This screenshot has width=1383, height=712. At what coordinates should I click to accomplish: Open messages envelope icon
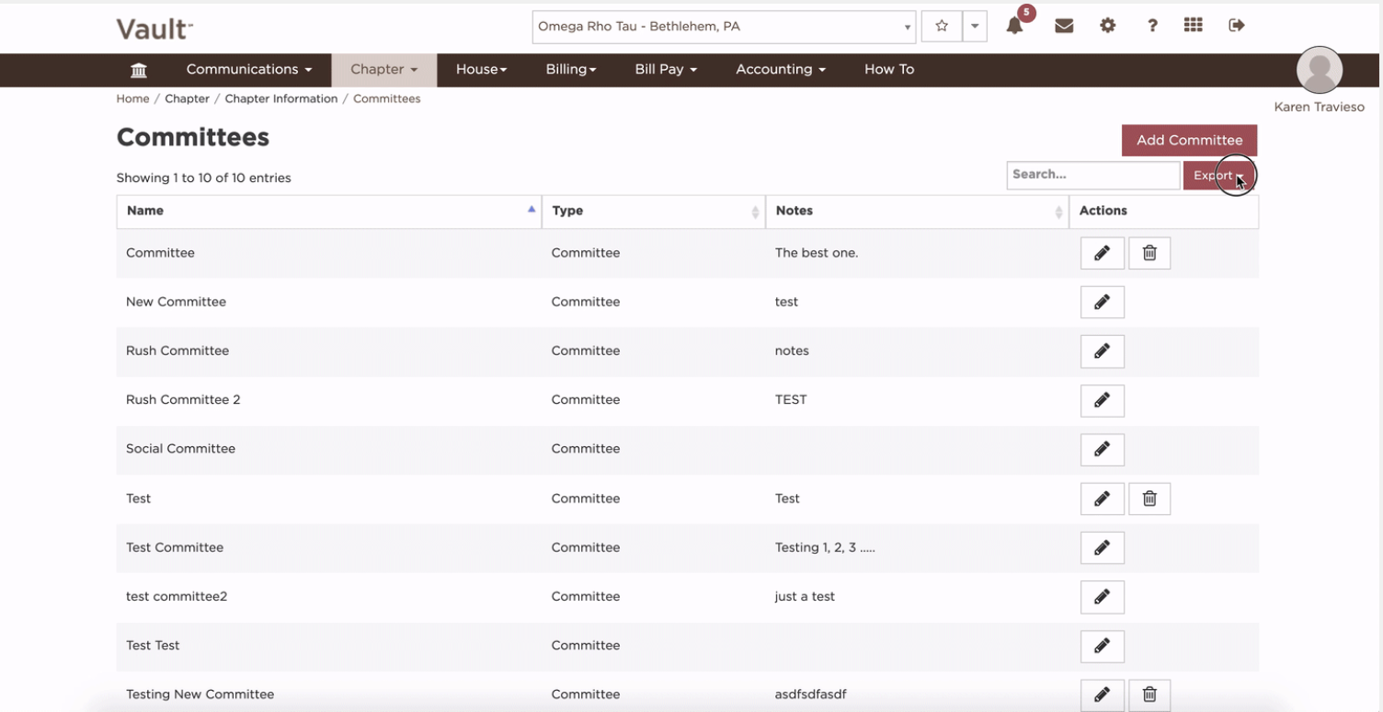(x=1064, y=26)
